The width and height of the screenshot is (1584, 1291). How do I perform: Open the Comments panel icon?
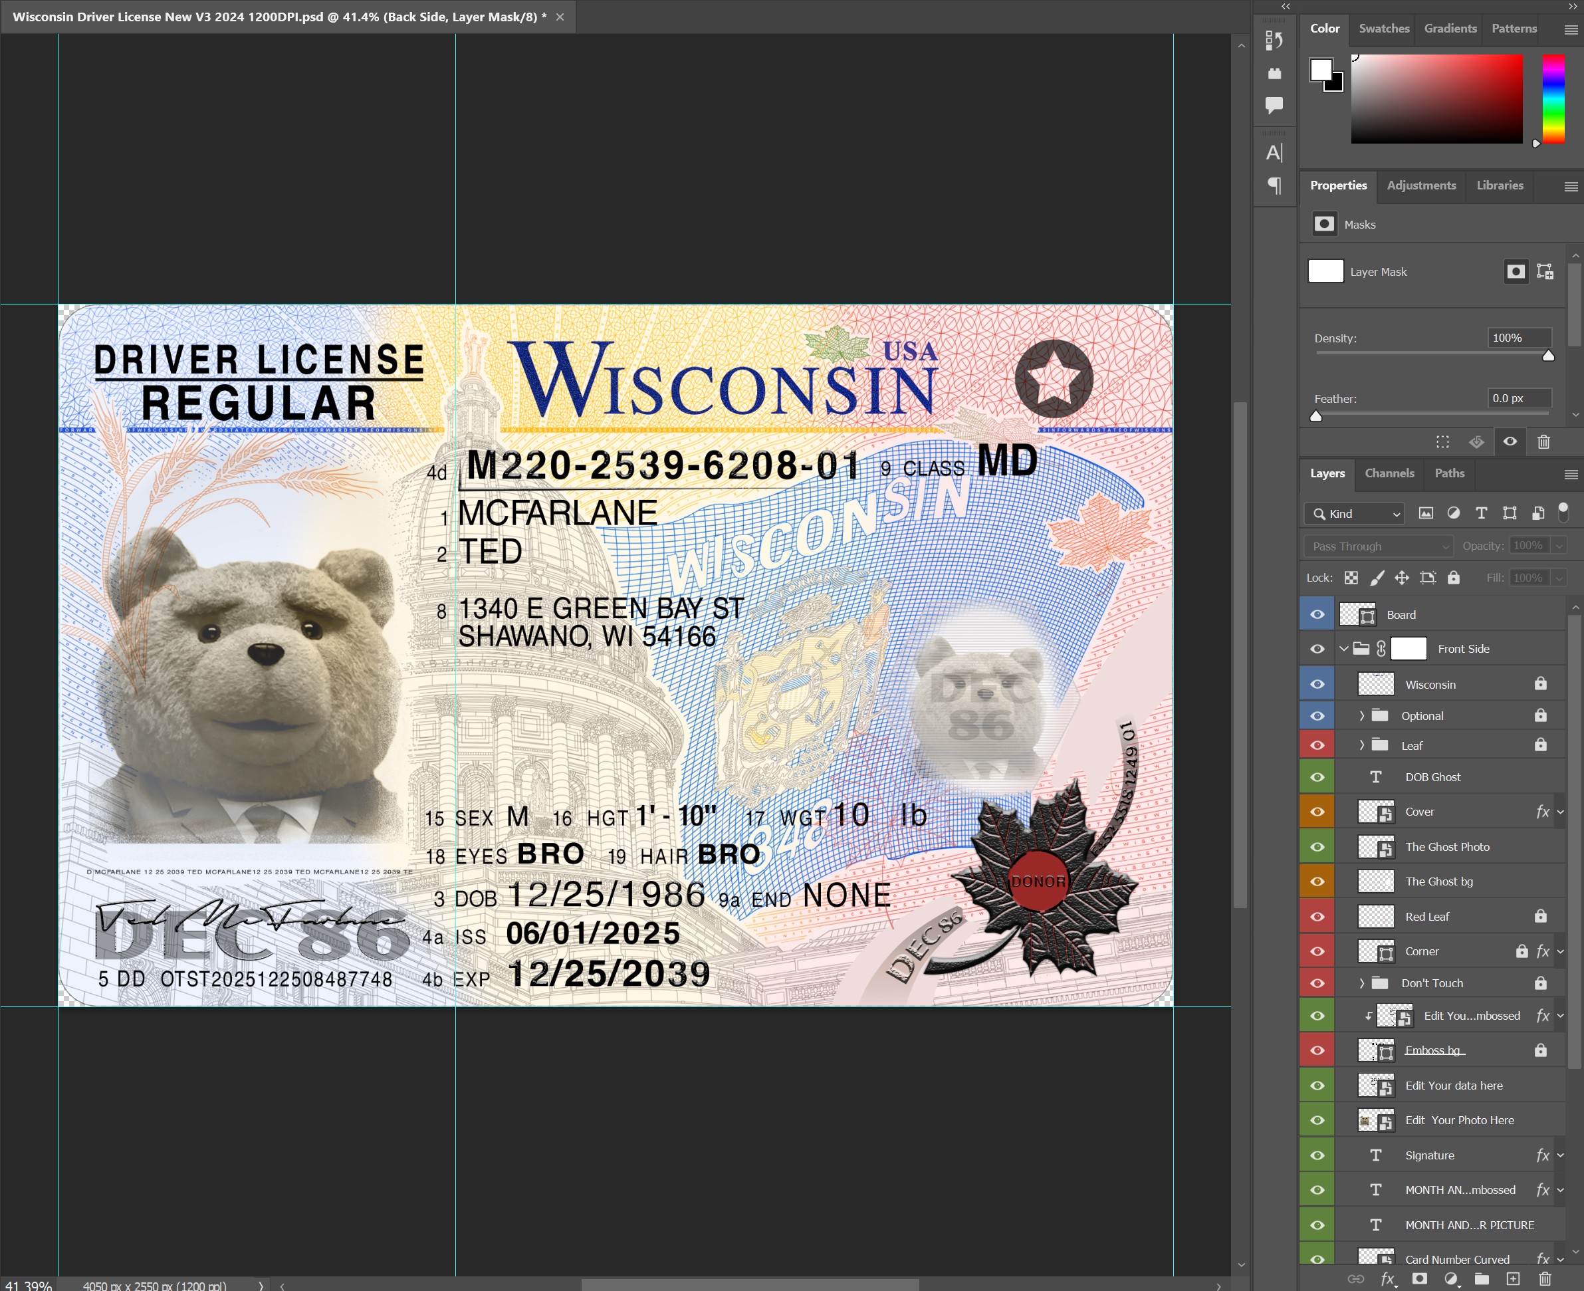(1274, 105)
